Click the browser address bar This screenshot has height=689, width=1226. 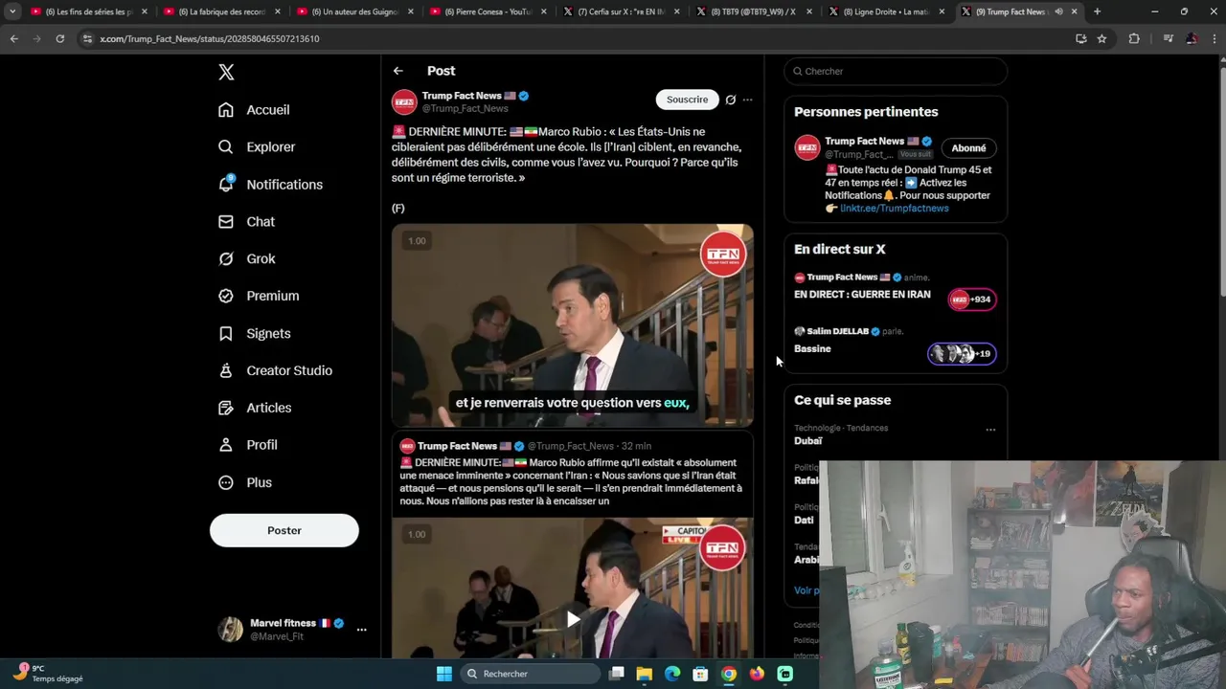(x=575, y=38)
